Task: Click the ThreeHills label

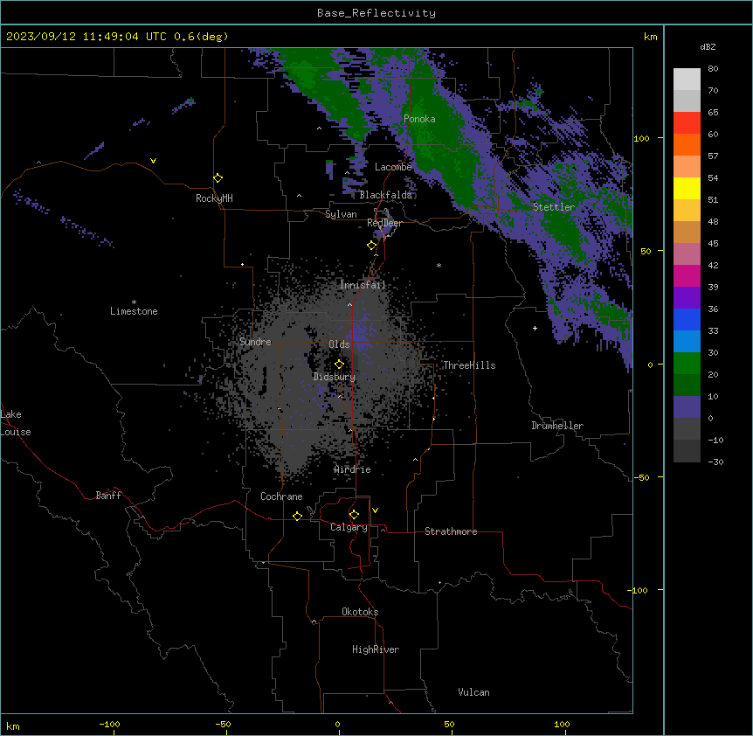Action: [469, 365]
